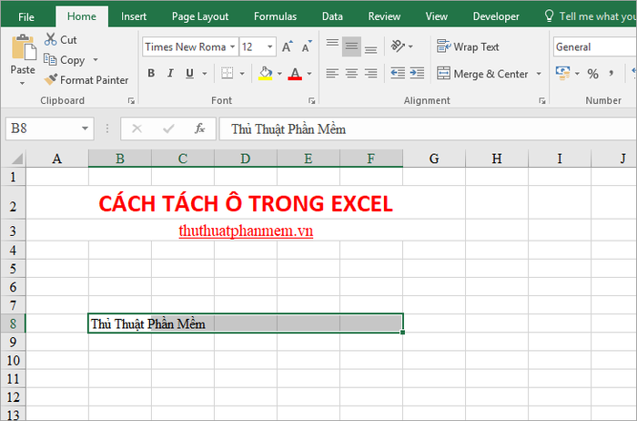The image size is (637, 421).
Task: Open the font size dropdown
Action: pos(269,46)
